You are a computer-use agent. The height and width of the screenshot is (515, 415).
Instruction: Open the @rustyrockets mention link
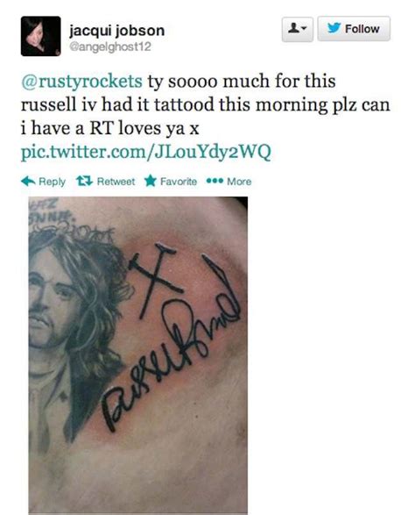81,81
